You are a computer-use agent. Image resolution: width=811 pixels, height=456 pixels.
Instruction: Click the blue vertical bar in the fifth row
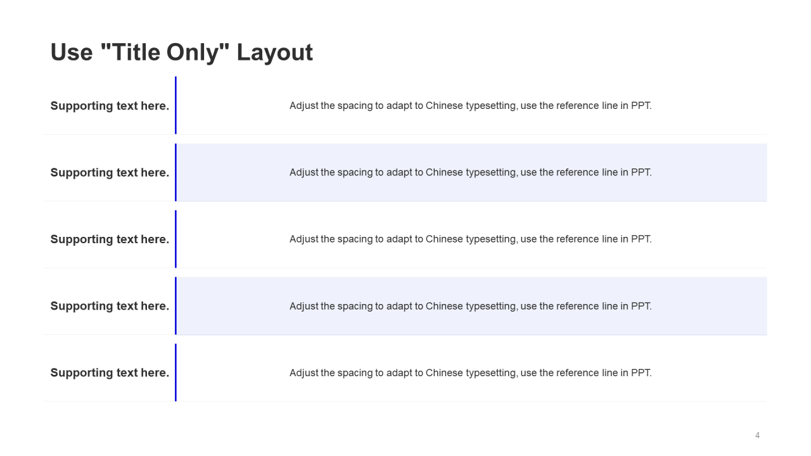point(176,372)
